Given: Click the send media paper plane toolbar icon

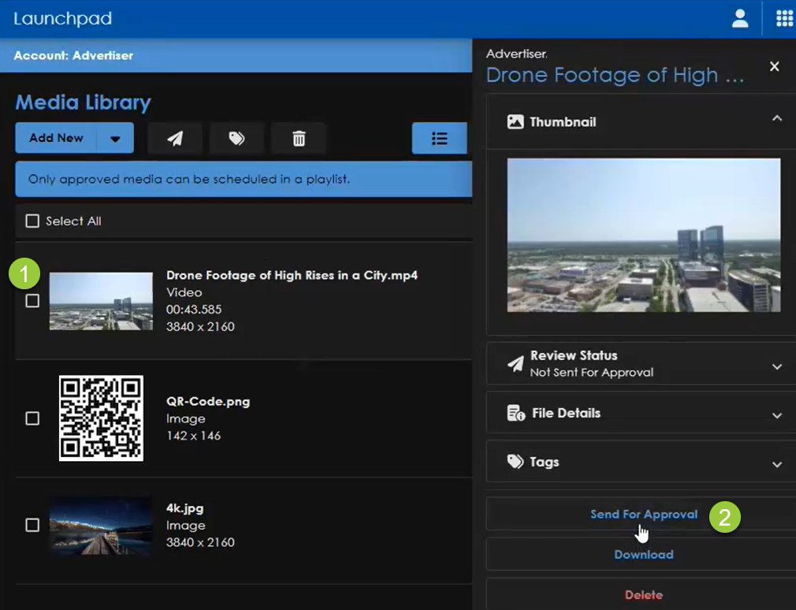Looking at the screenshot, I should (x=174, y=138).
